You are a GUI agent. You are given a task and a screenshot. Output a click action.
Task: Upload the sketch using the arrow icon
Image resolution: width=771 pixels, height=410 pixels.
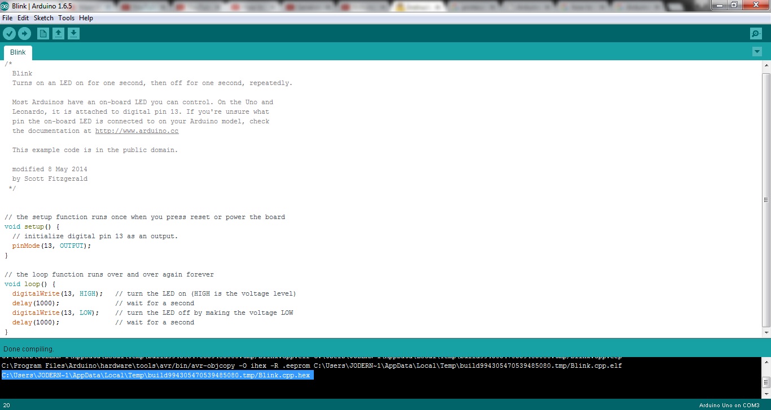tap(25, 33)
